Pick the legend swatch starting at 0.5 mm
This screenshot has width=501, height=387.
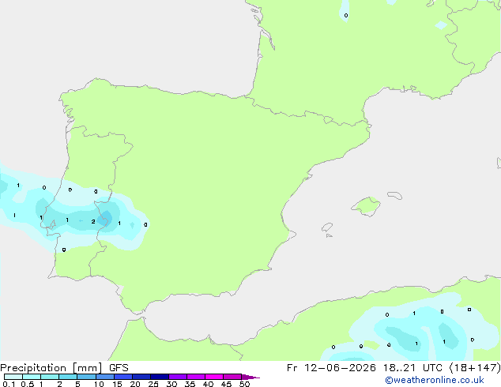(32, 377)
